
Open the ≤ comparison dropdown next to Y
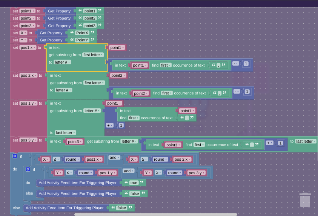tap(70, 173)
